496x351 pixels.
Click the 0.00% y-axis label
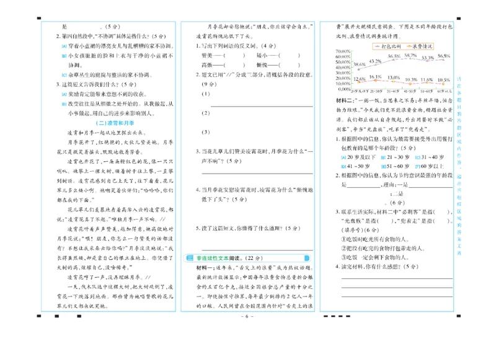344,89
